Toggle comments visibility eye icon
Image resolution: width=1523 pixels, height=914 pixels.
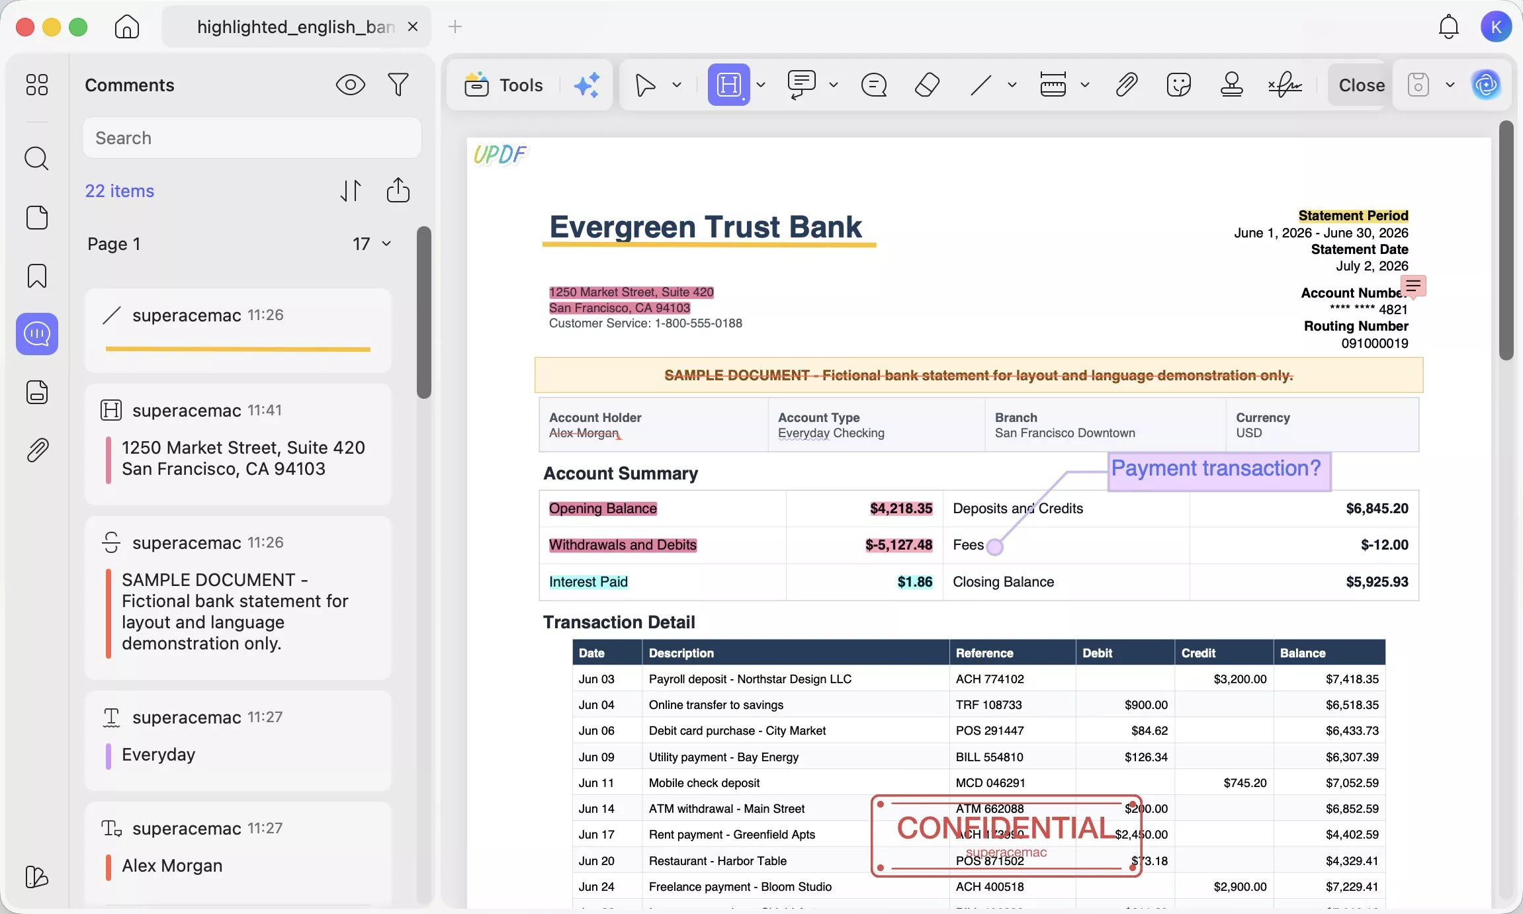tap(351, 85)
